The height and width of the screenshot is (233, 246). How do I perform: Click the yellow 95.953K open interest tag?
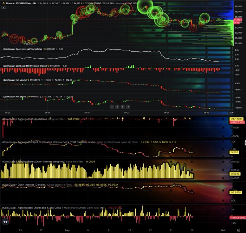[x=236, y=192]
